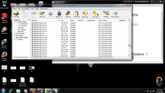Screen dimensions: 165x93
Task: Close the Categories panel with X
Action: tap(29, 20)
